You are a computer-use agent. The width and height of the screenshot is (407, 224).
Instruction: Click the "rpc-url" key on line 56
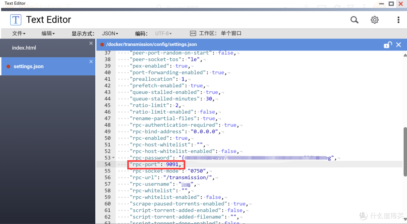coord(143,178)
